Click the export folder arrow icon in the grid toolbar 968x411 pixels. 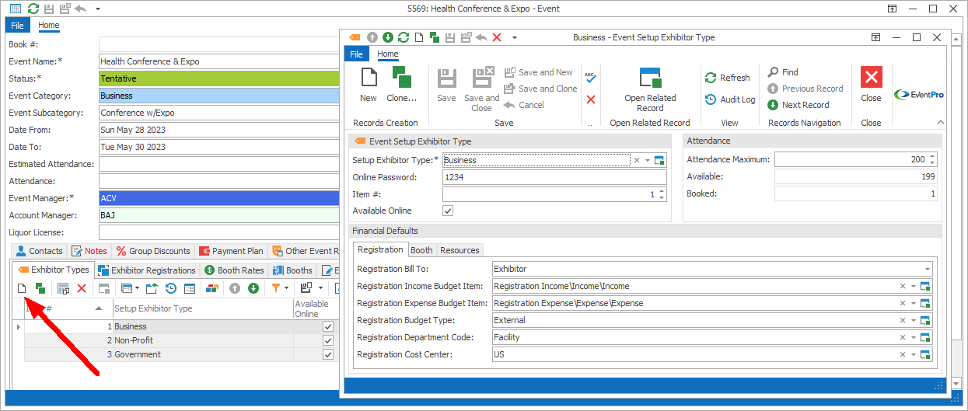pyautogui.click(x=152, y=288)
